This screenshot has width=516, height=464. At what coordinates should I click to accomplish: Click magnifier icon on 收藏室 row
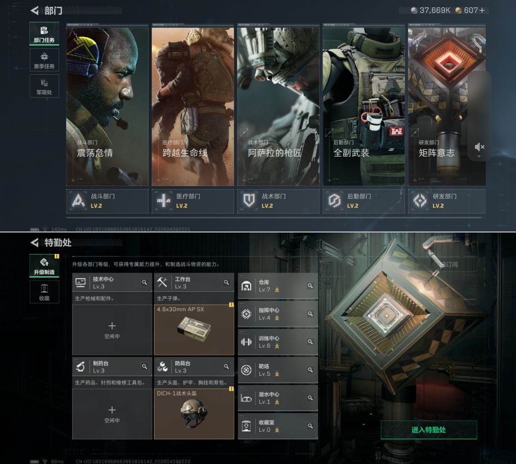point(310,426)
